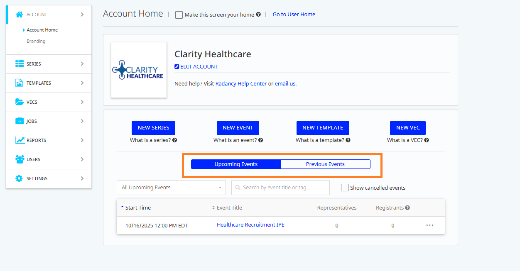Click the Reports chart icon

20,140
